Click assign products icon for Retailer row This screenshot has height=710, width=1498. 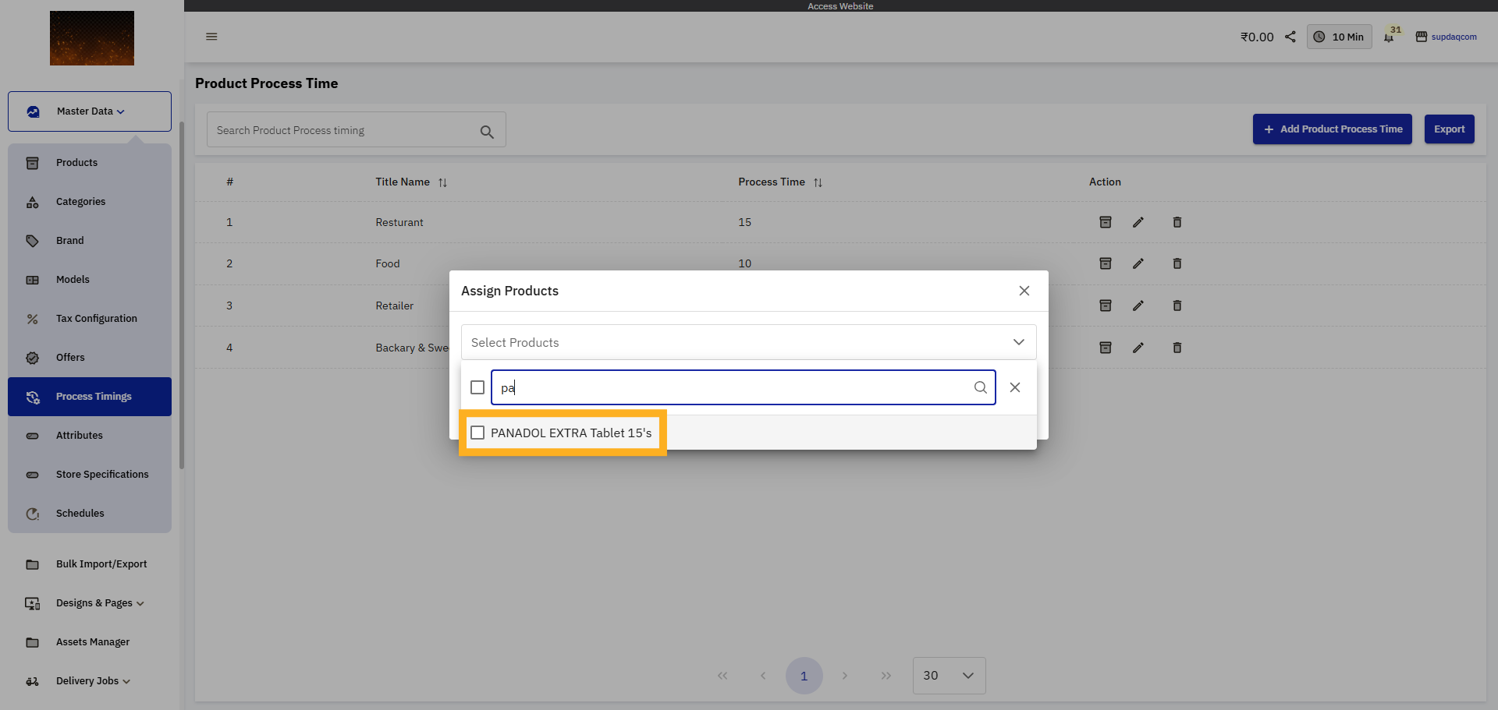point(1105,306)
